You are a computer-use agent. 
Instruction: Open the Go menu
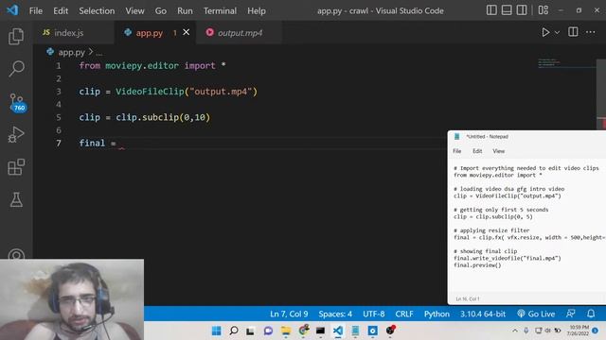(161, 10)
